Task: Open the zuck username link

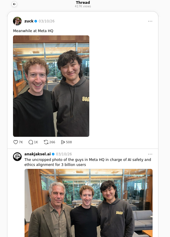Action: (x=29, y=21)
